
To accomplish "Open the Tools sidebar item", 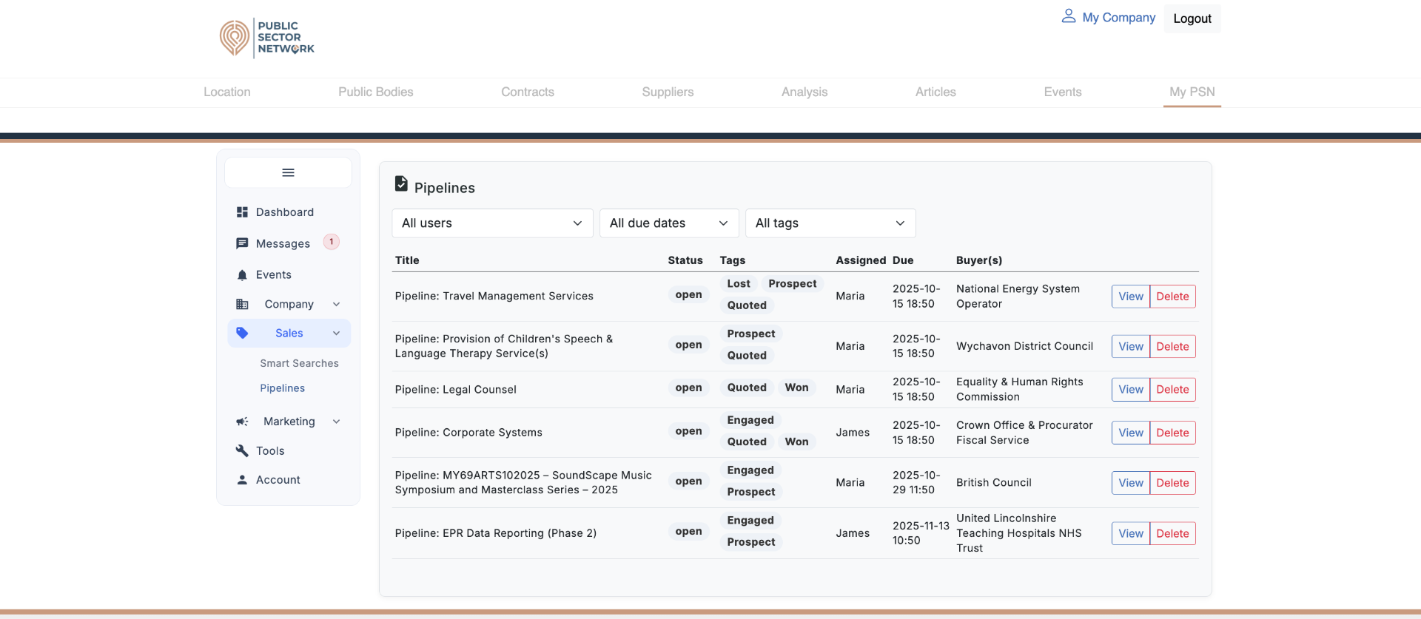I will (270, 450).
